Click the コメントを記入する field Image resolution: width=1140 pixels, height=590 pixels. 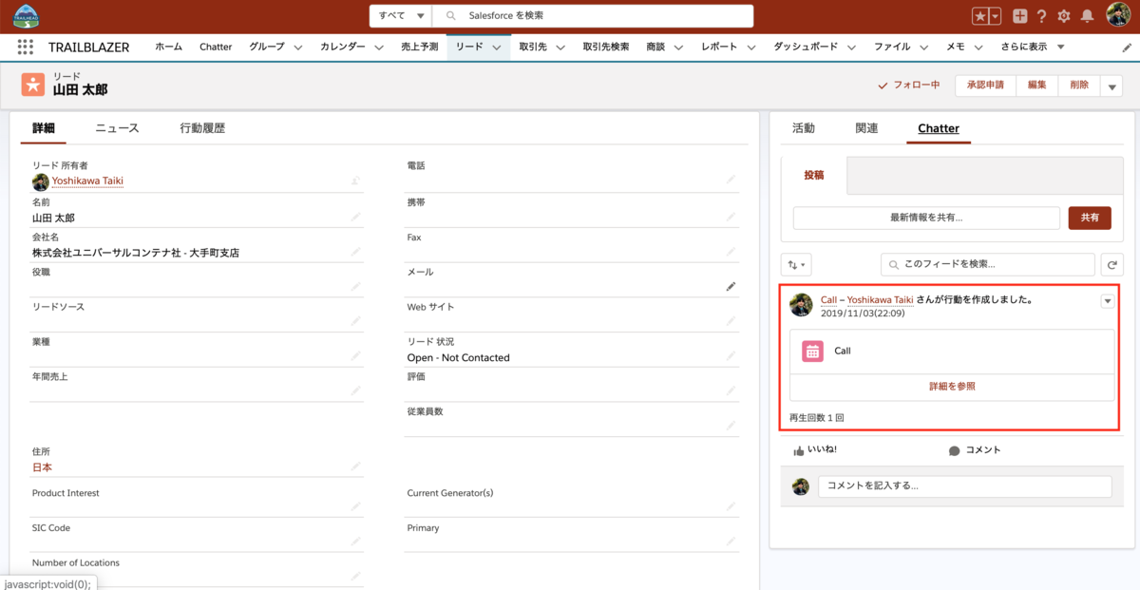(965, 485)
